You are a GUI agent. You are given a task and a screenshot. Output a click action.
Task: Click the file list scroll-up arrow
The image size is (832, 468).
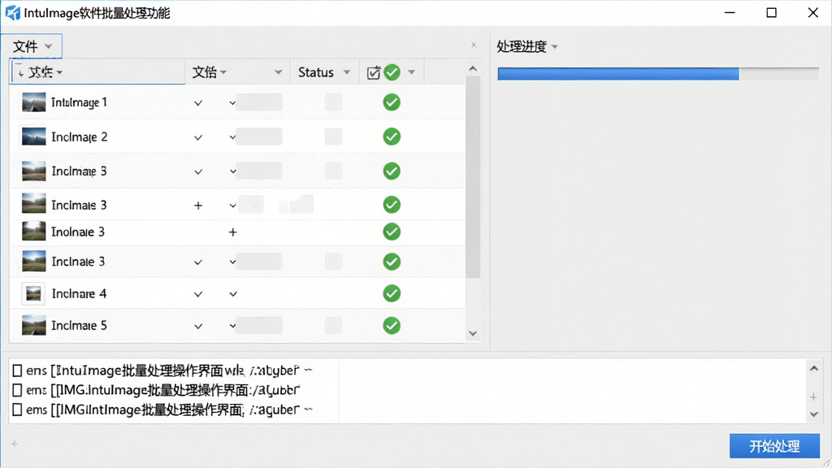pyautogui.click(x=473, y=68)
